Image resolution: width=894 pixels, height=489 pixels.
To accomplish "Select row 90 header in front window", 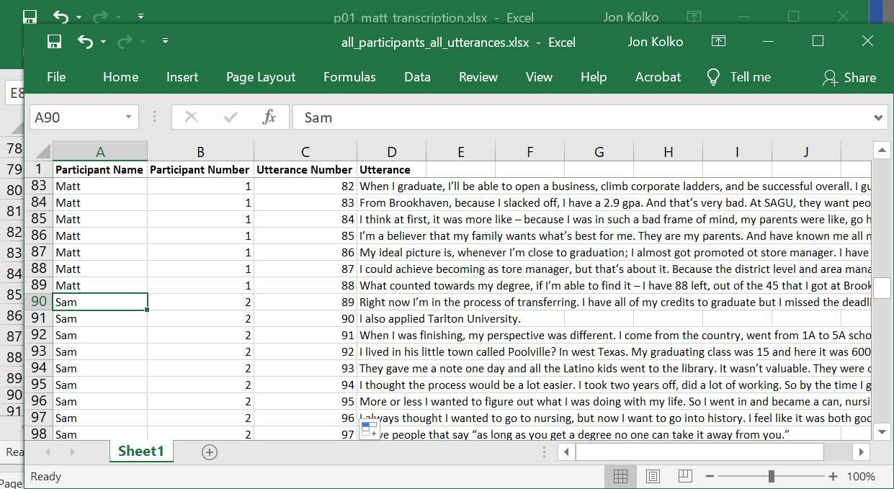I will tap(39, 302).
